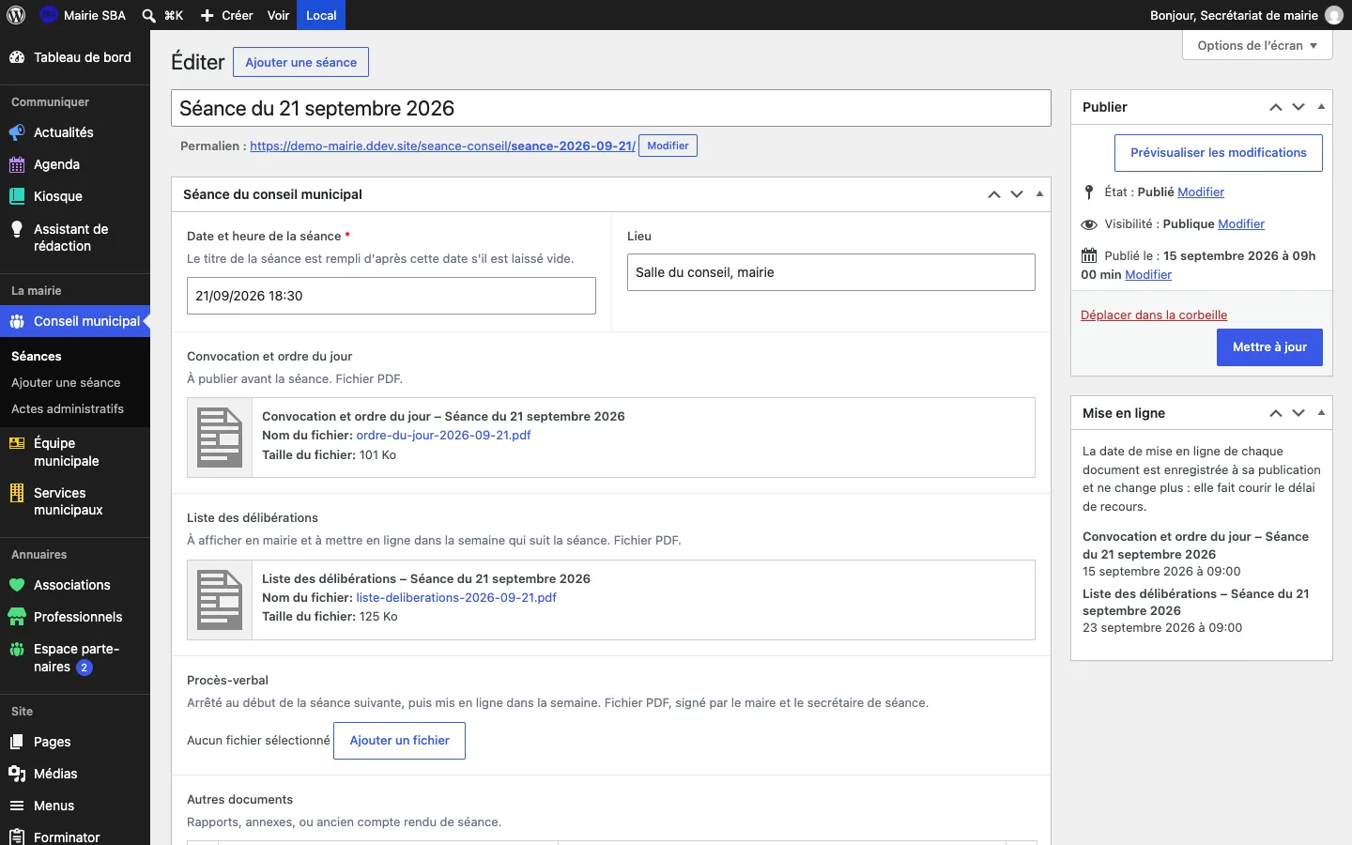This screenshot has width=1352, height=845.
Task: Collapse the Séance du conseil municipal panel
Action: click(x=1039, y=194)
